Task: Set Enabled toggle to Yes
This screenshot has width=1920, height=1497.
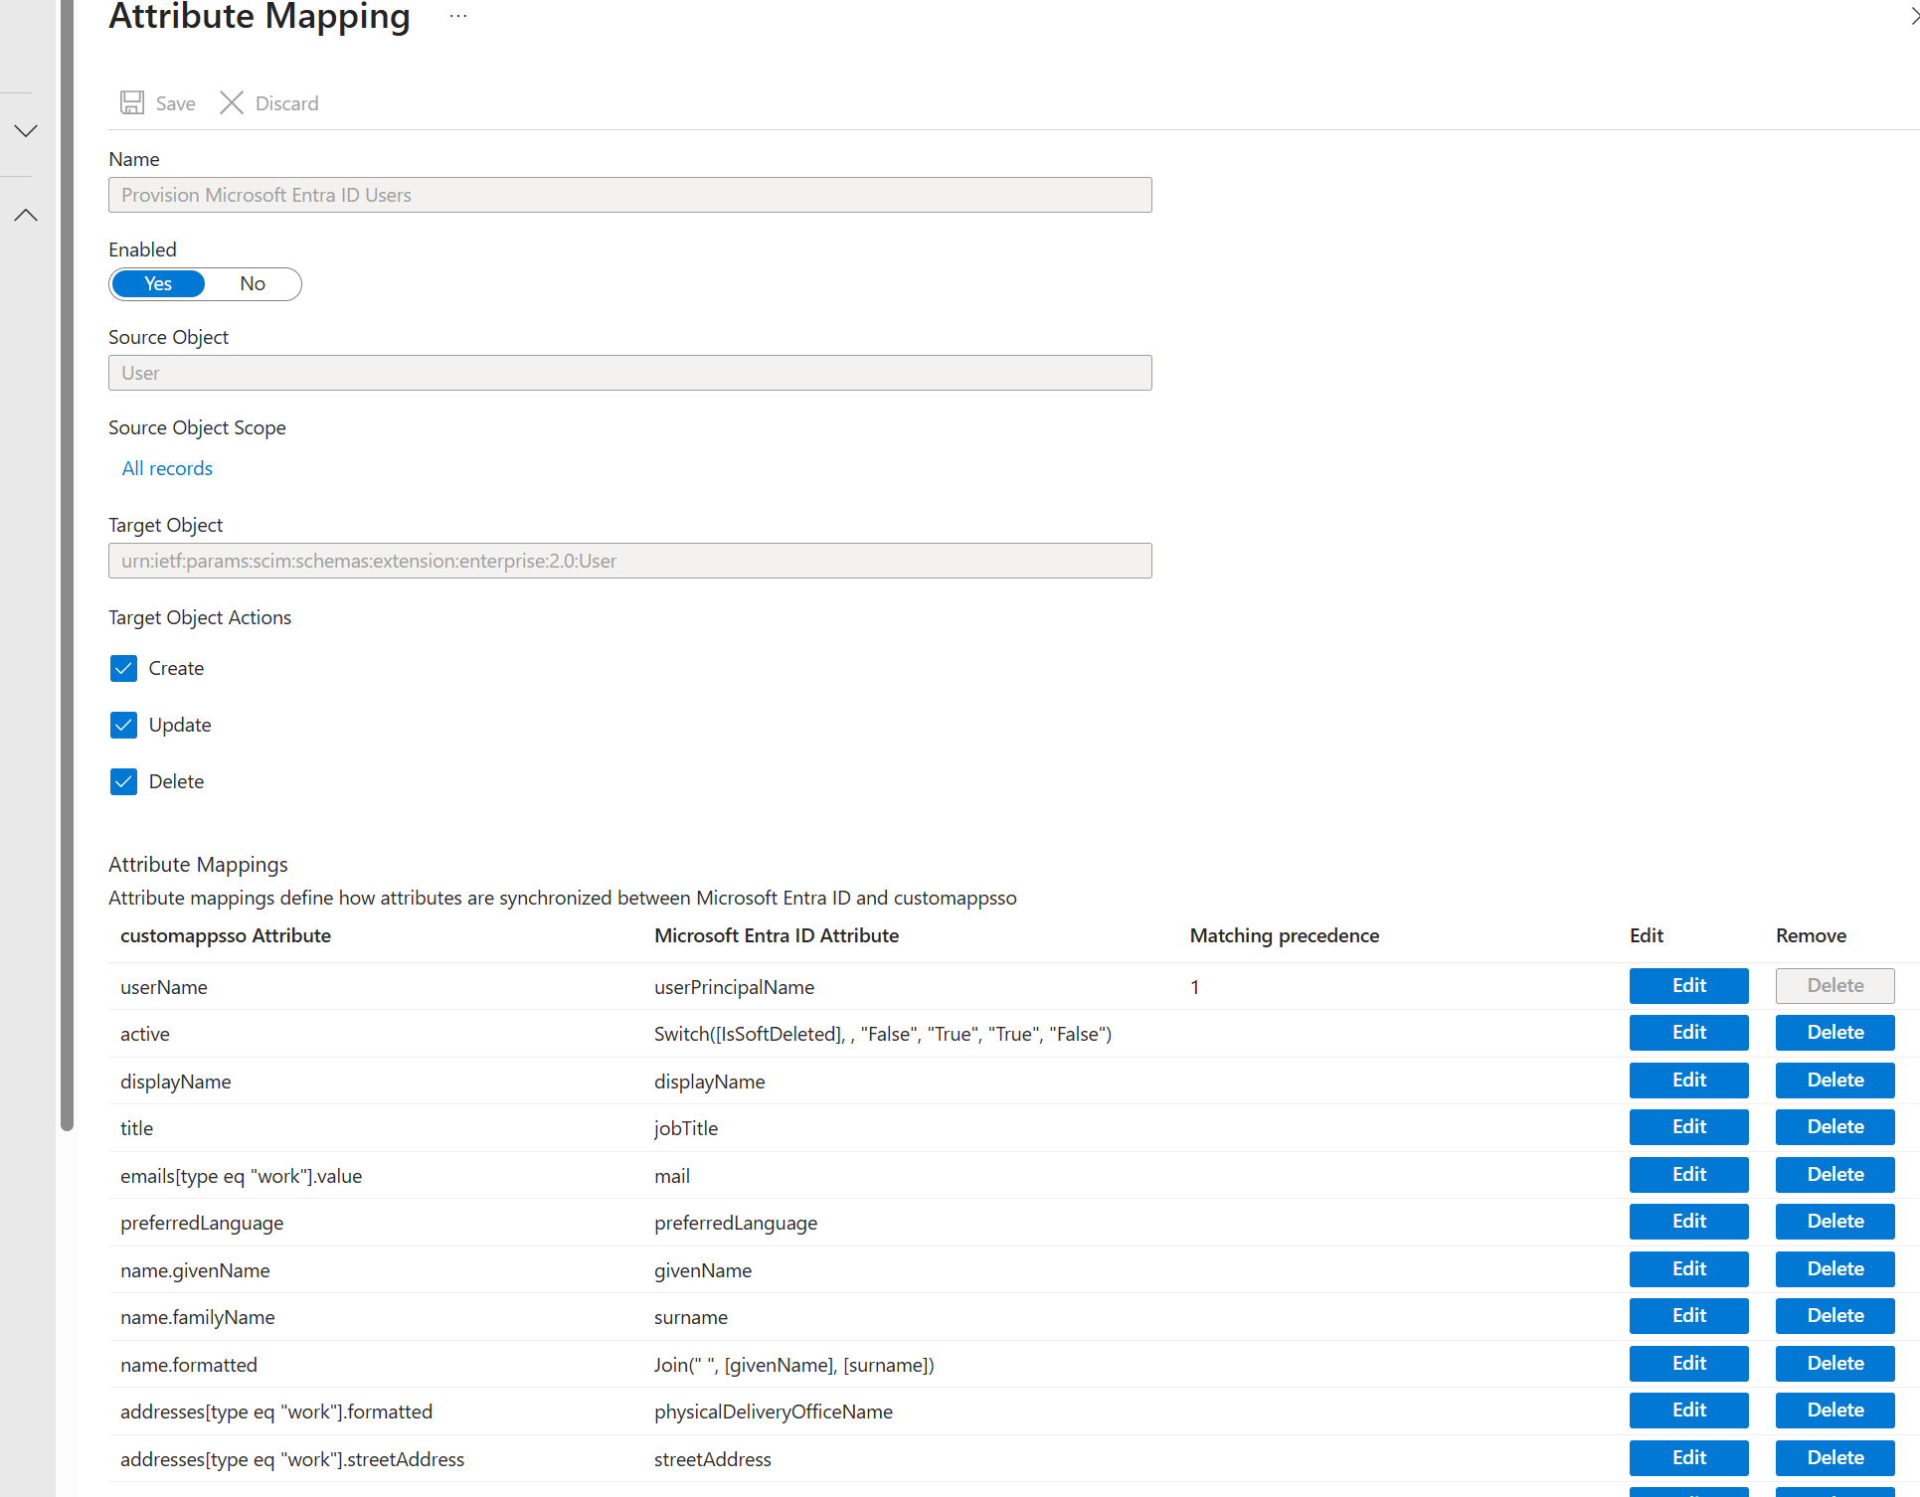Action: 158,284
